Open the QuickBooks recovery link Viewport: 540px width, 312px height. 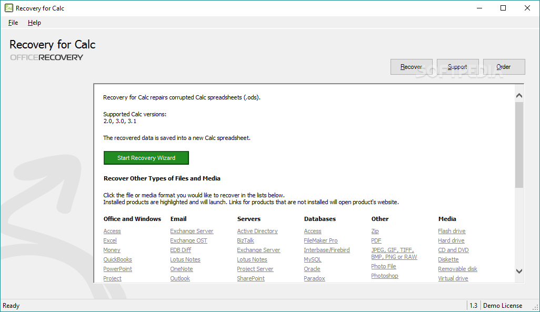tap(117, 259)
